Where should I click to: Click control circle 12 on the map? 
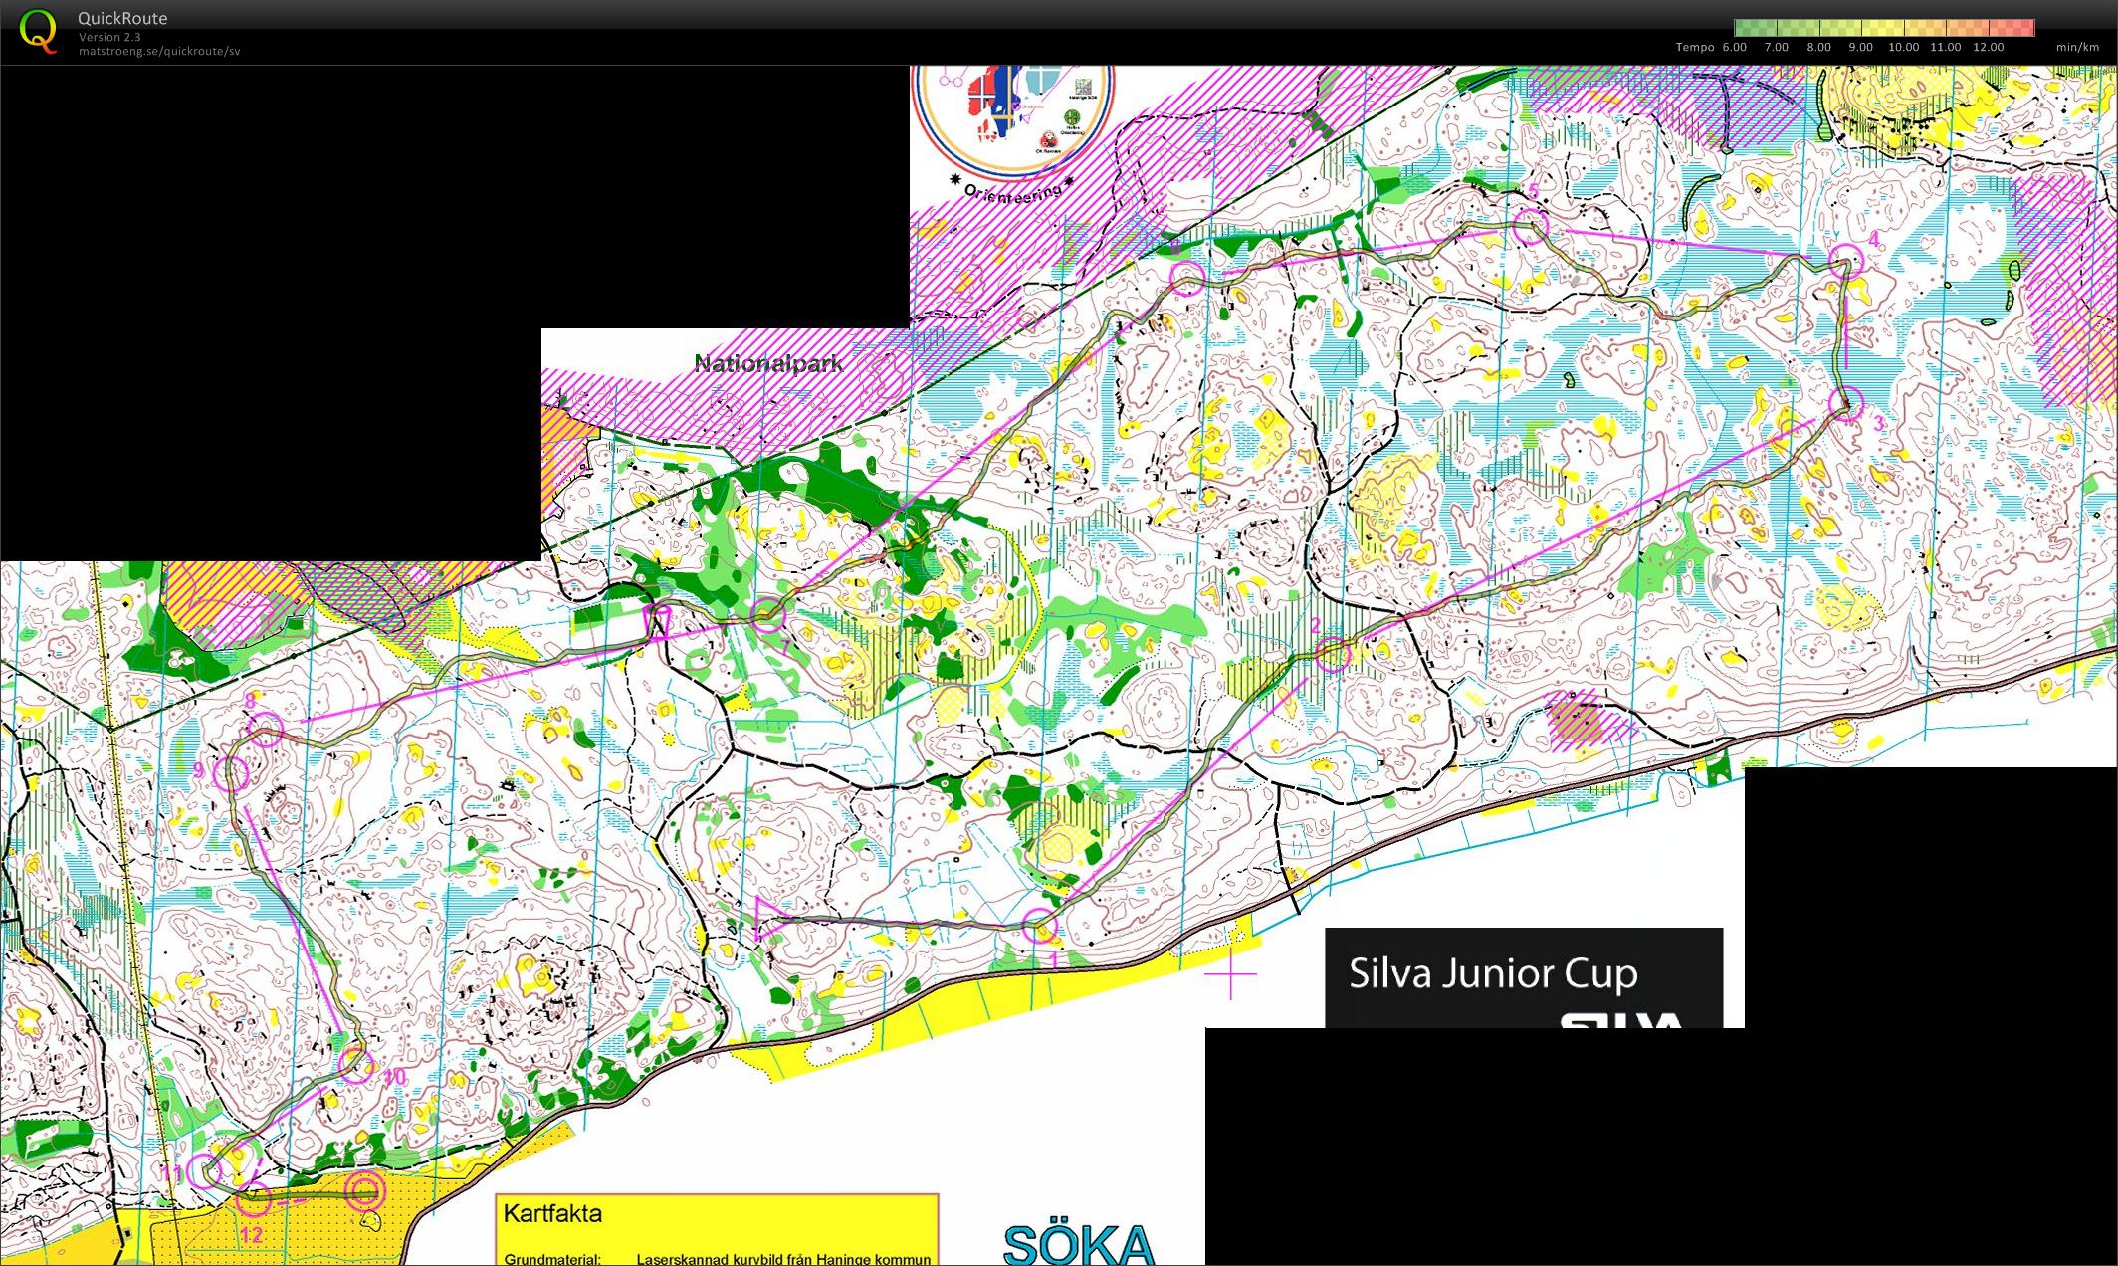point(254,1199)
